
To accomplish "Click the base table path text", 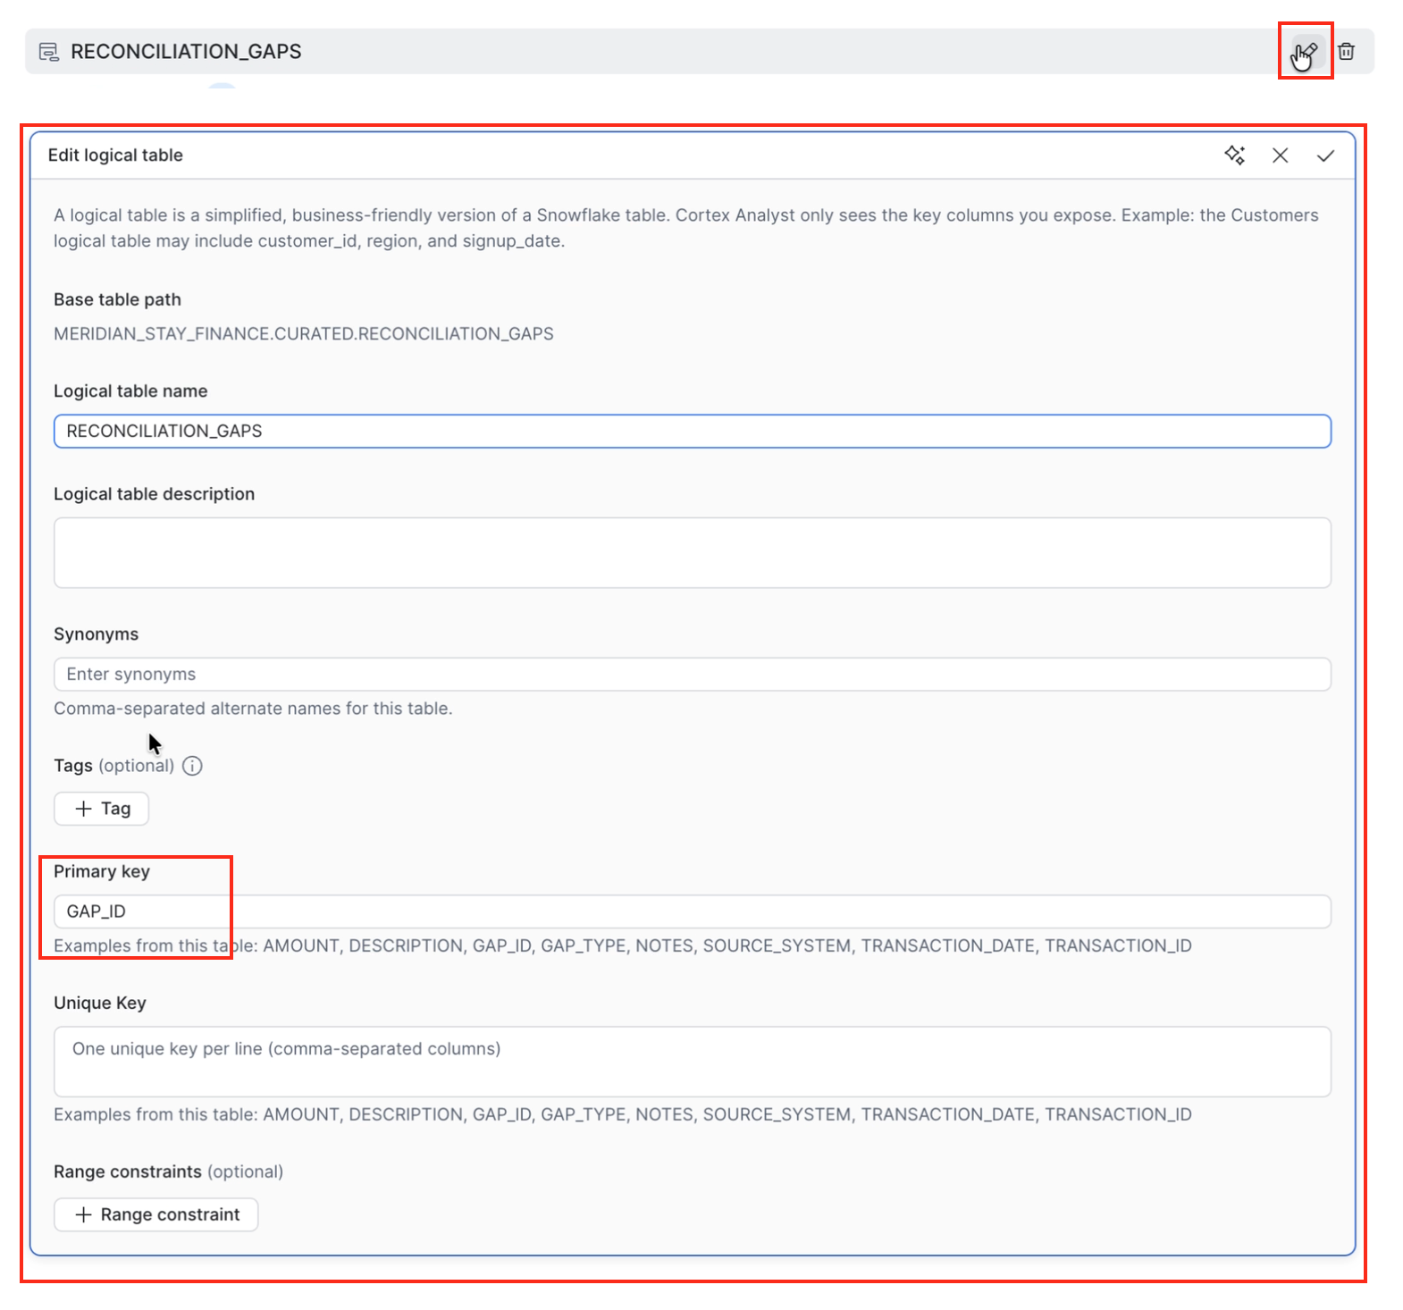I will click(304, 333).
